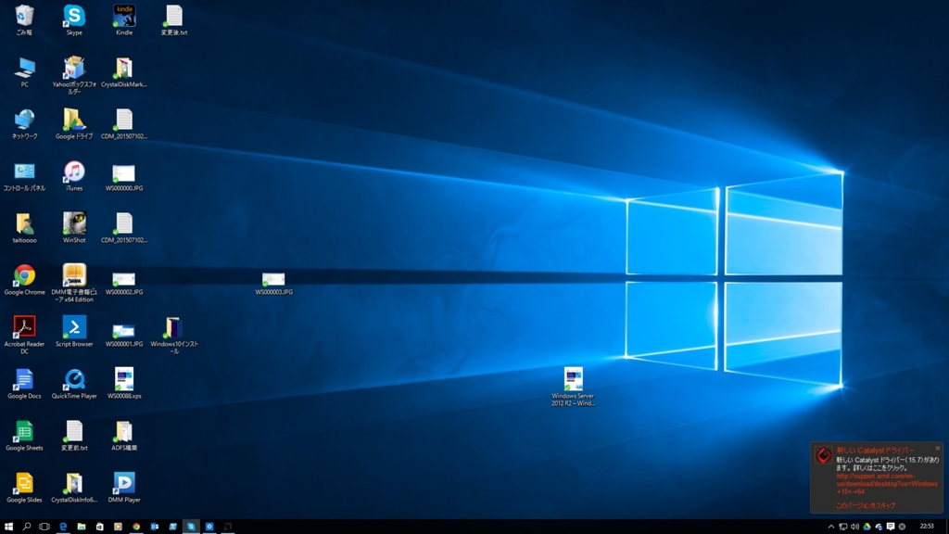This screenshot has height=534, width=949.
Task: Click このバージョンをスキップ in Catalyst notification
Action: pyautogui.click(x=866, y=505)
